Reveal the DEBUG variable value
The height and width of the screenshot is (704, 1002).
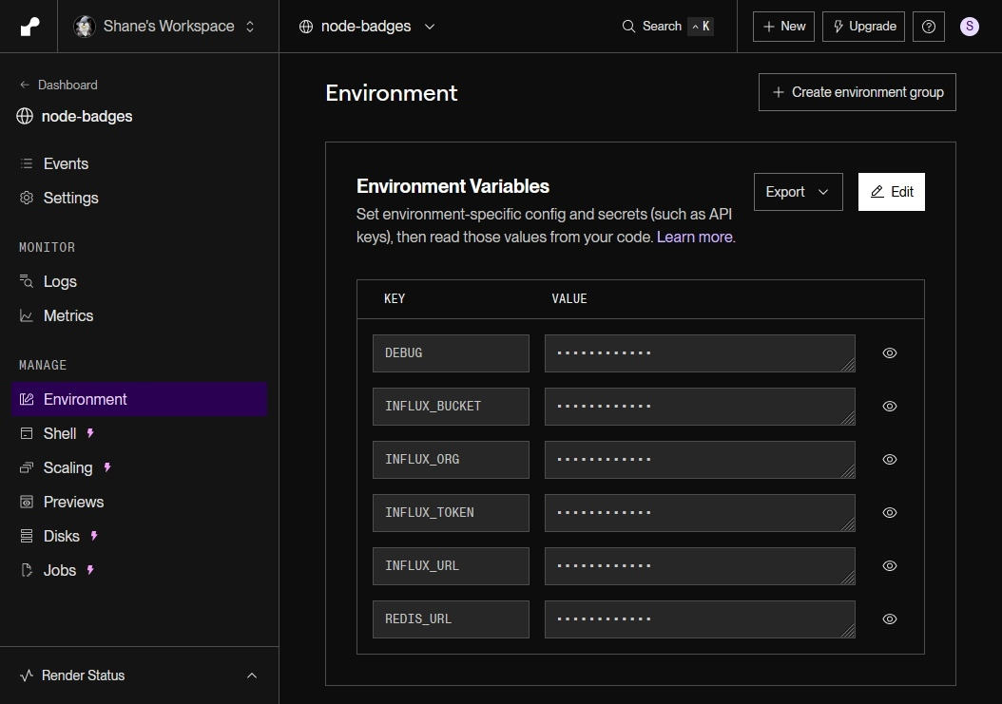(889, 352)
